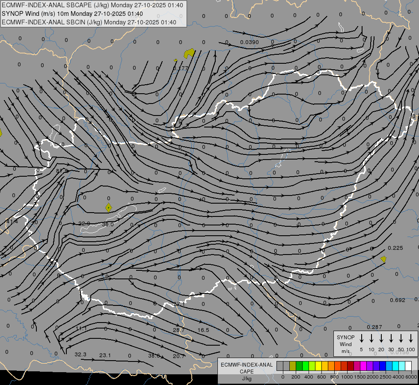Click the 0.177 value label
Viewport: 419px width, 385px height.
point(181,68)
